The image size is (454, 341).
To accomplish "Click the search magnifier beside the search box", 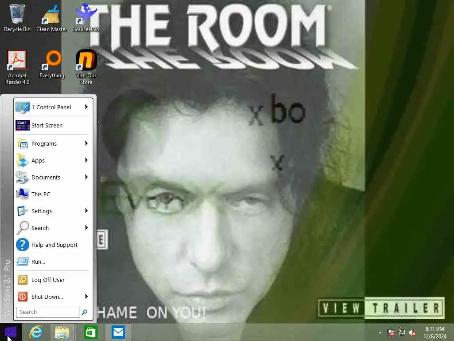I will click(x=85, y=312).
